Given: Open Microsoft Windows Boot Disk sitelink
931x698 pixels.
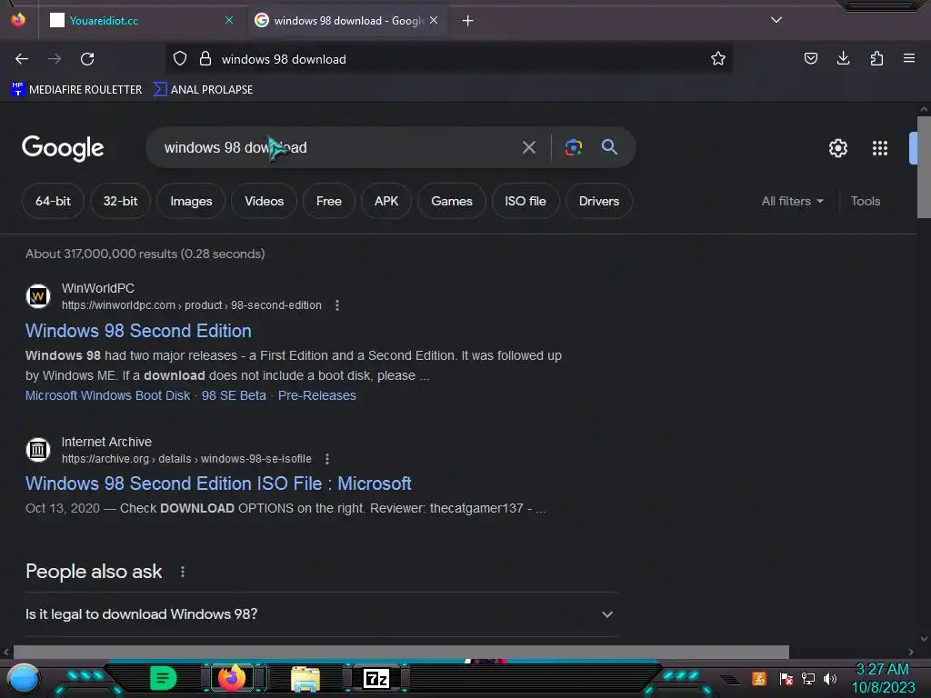Looking at the screenshot, I should (x=107, y=395).
